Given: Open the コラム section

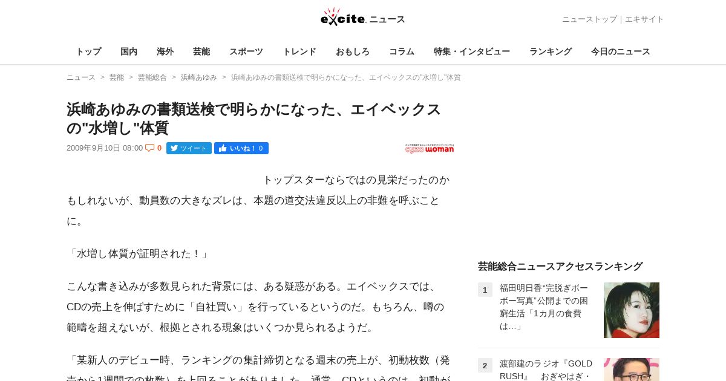Looking at the screenshot, I should pos(402,51).
